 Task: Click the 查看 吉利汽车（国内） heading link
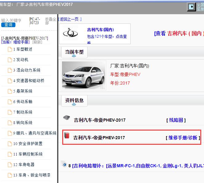pos(179,33)
